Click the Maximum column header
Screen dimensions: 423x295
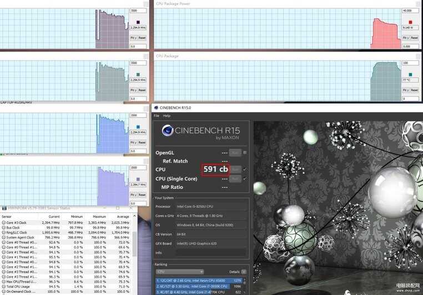pyautogui.click(x=99, y=217)
